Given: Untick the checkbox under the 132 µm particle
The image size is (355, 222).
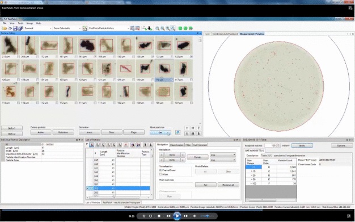Looking at the screenshot, I should tap(191, 57).
